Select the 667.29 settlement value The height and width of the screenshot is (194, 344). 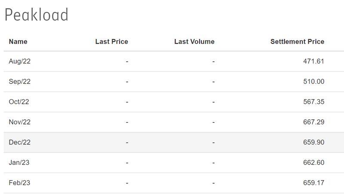click(313, 122)
